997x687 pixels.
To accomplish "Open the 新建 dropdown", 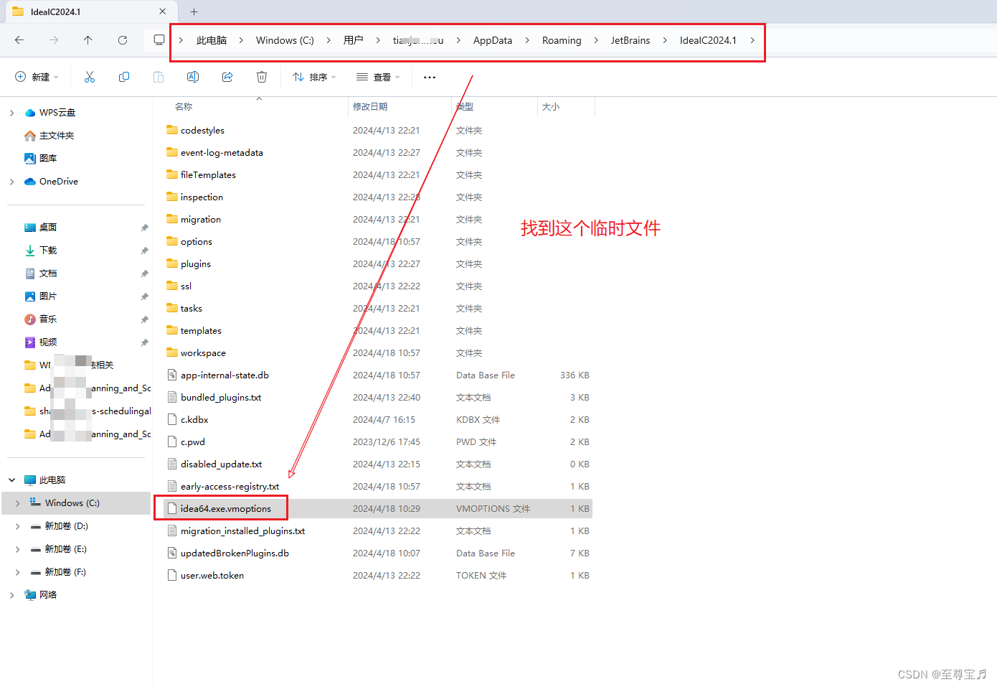I will pyautogui.click(x=37, y=77).
